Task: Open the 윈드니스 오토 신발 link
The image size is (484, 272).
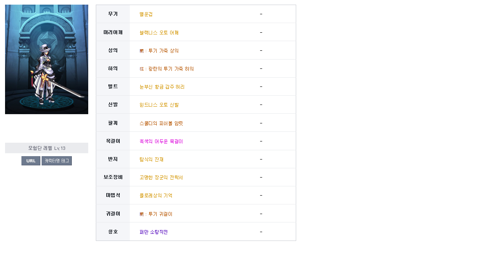Action: 159,105
